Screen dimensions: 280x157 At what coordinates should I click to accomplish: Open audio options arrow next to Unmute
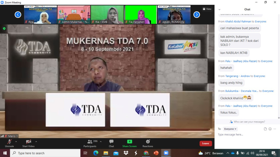[x=16, y=142]
